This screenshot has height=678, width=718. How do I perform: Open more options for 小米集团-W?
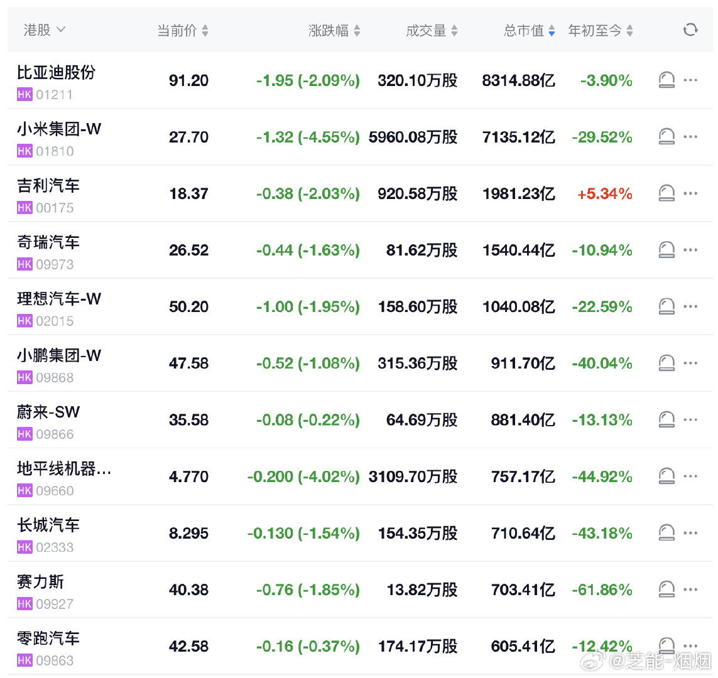pos(690,137)
